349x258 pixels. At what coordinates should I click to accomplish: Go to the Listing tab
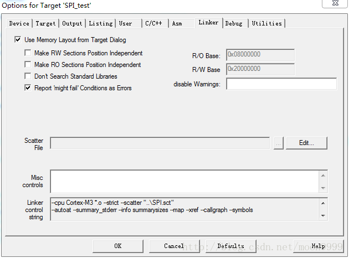tap(101, 23)
